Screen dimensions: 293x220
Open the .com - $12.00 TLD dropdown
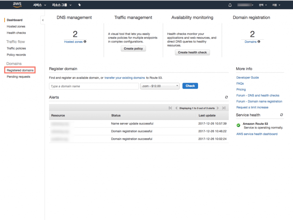160,86
